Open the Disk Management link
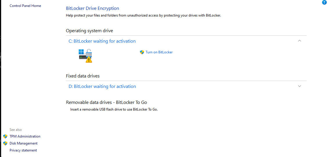Image resolution: width=327 pixels, height=157 pixels. point(24,143)
